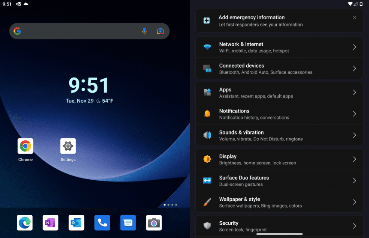Image resolution: width=369 pixels, height=238 pixels.
Task: Click "Let first responders see your information"
Action: [x=260, y=25]
